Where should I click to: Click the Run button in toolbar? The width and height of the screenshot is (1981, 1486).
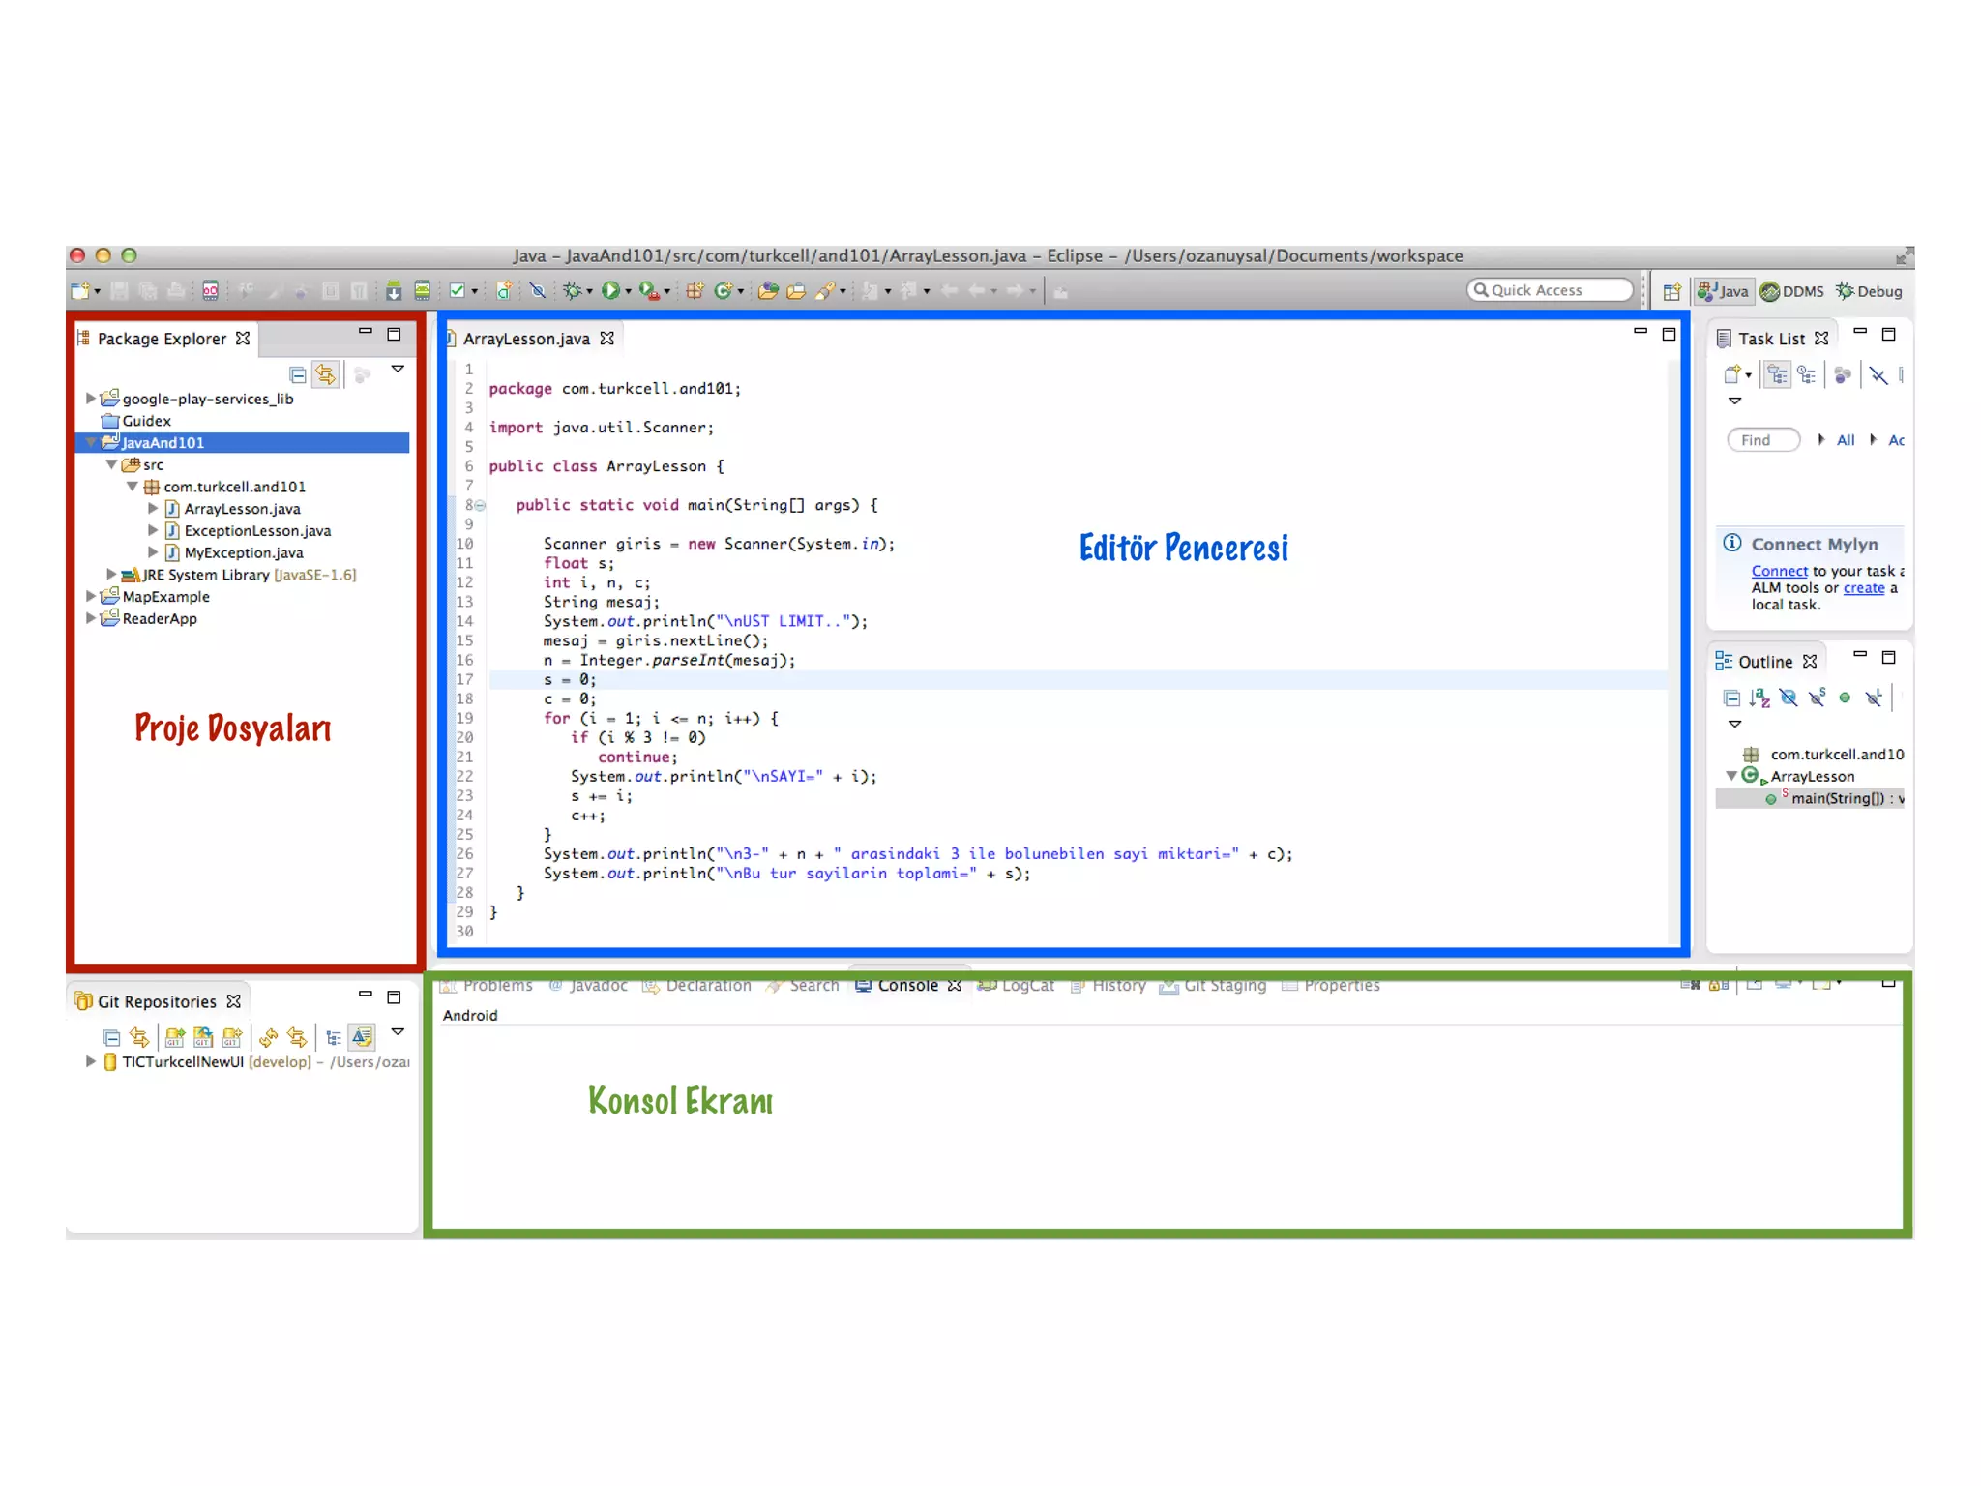[x=610, y=290]
